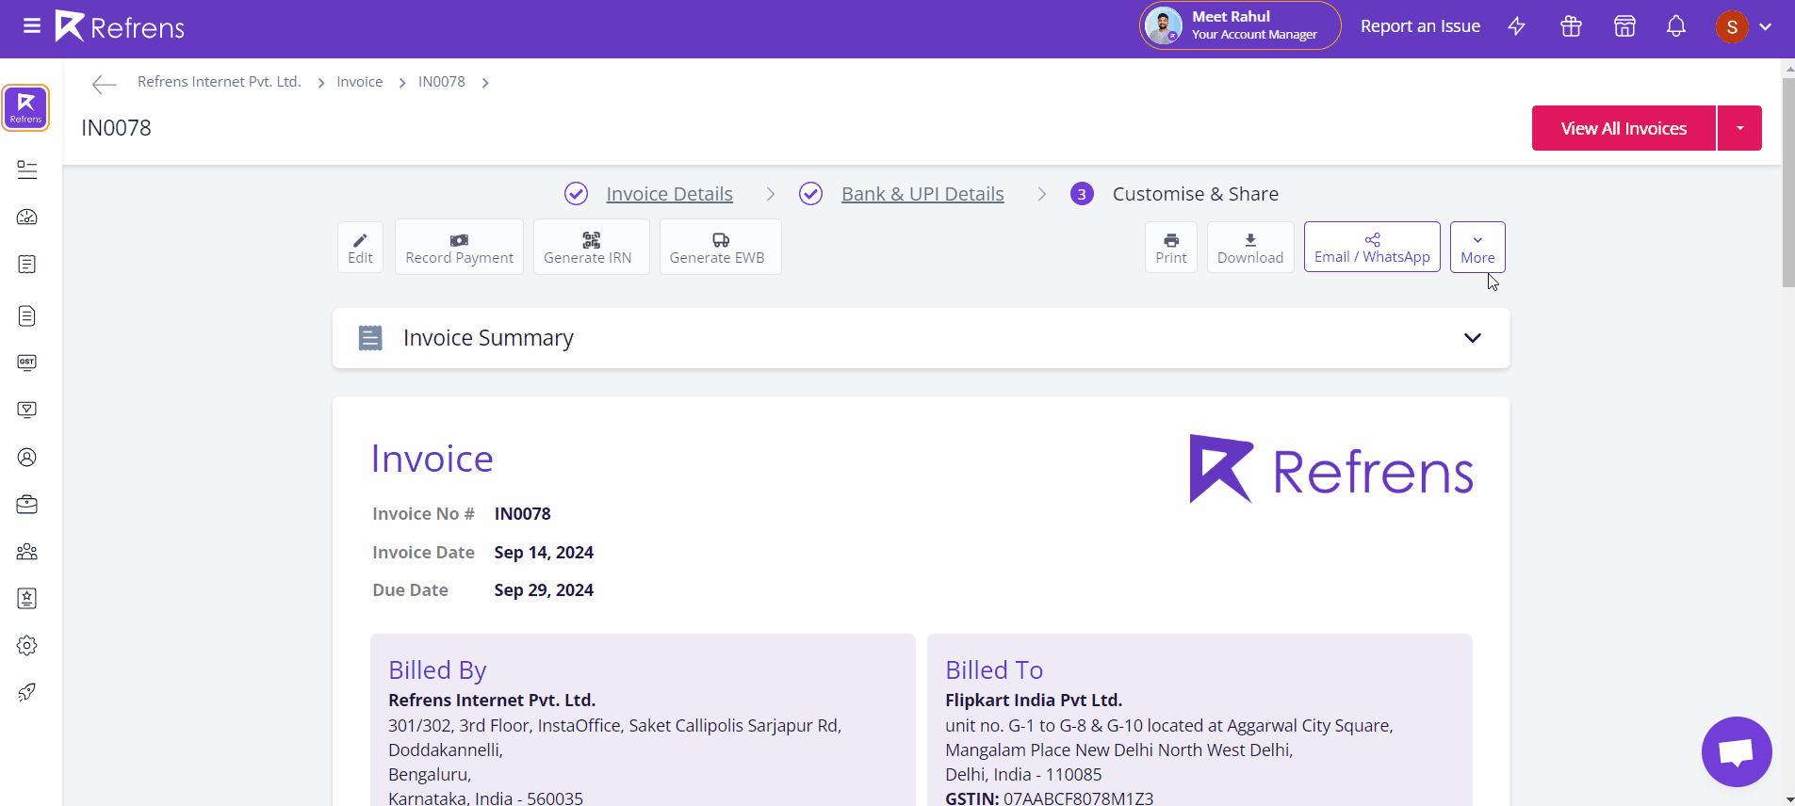Print the invoice
The image size is (1795, 806).
[x=1171, y=248]
